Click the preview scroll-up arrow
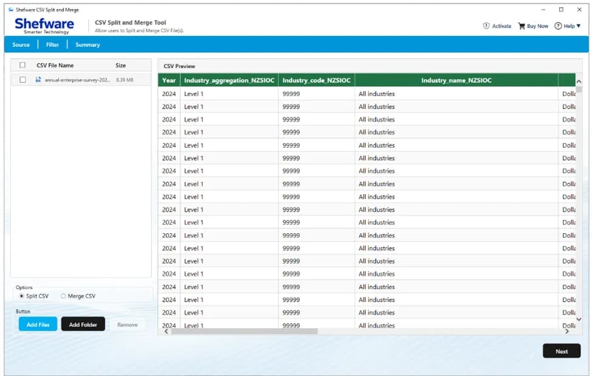Screen dimensions: 592x376 (579, 81)
